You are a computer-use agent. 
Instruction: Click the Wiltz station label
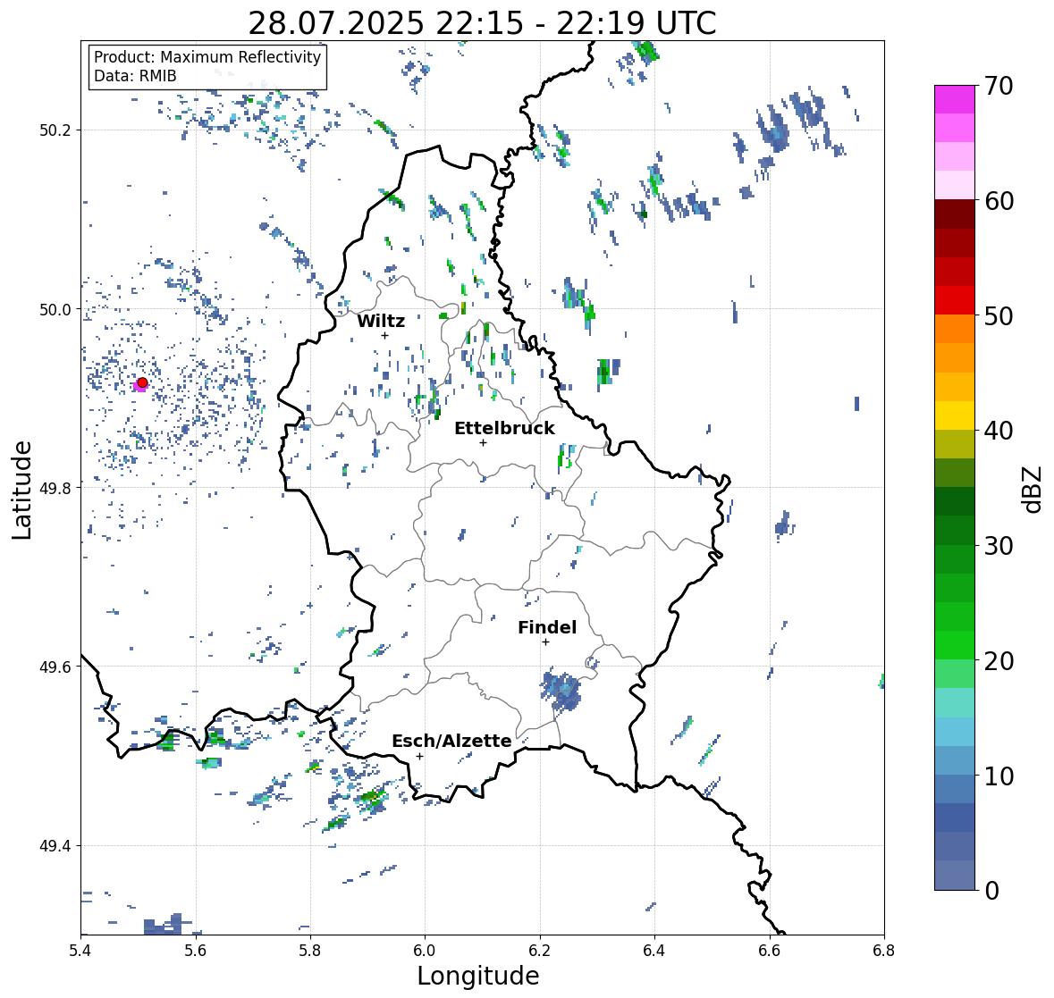click(381, 321)
